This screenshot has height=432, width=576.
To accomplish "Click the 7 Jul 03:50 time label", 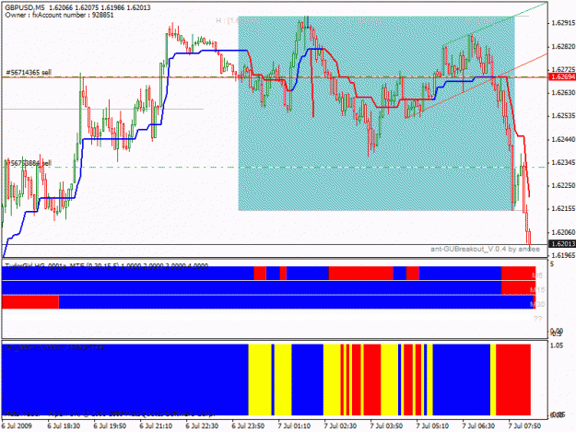I will tap(386, 426).
